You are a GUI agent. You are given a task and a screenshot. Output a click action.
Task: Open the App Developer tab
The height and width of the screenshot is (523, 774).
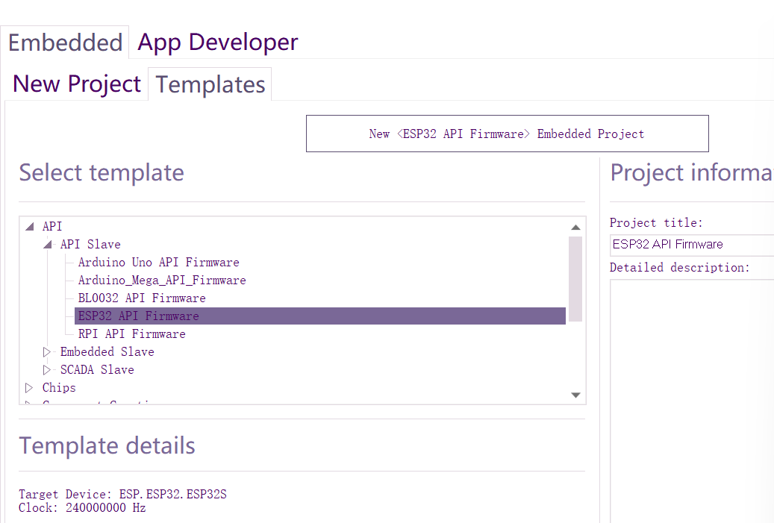coord(217,43)
